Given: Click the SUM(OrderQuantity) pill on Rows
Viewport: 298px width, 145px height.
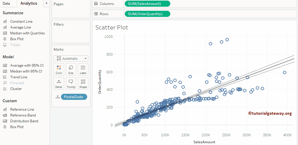Looking at the screenshot, I should (x=147, y=14).
